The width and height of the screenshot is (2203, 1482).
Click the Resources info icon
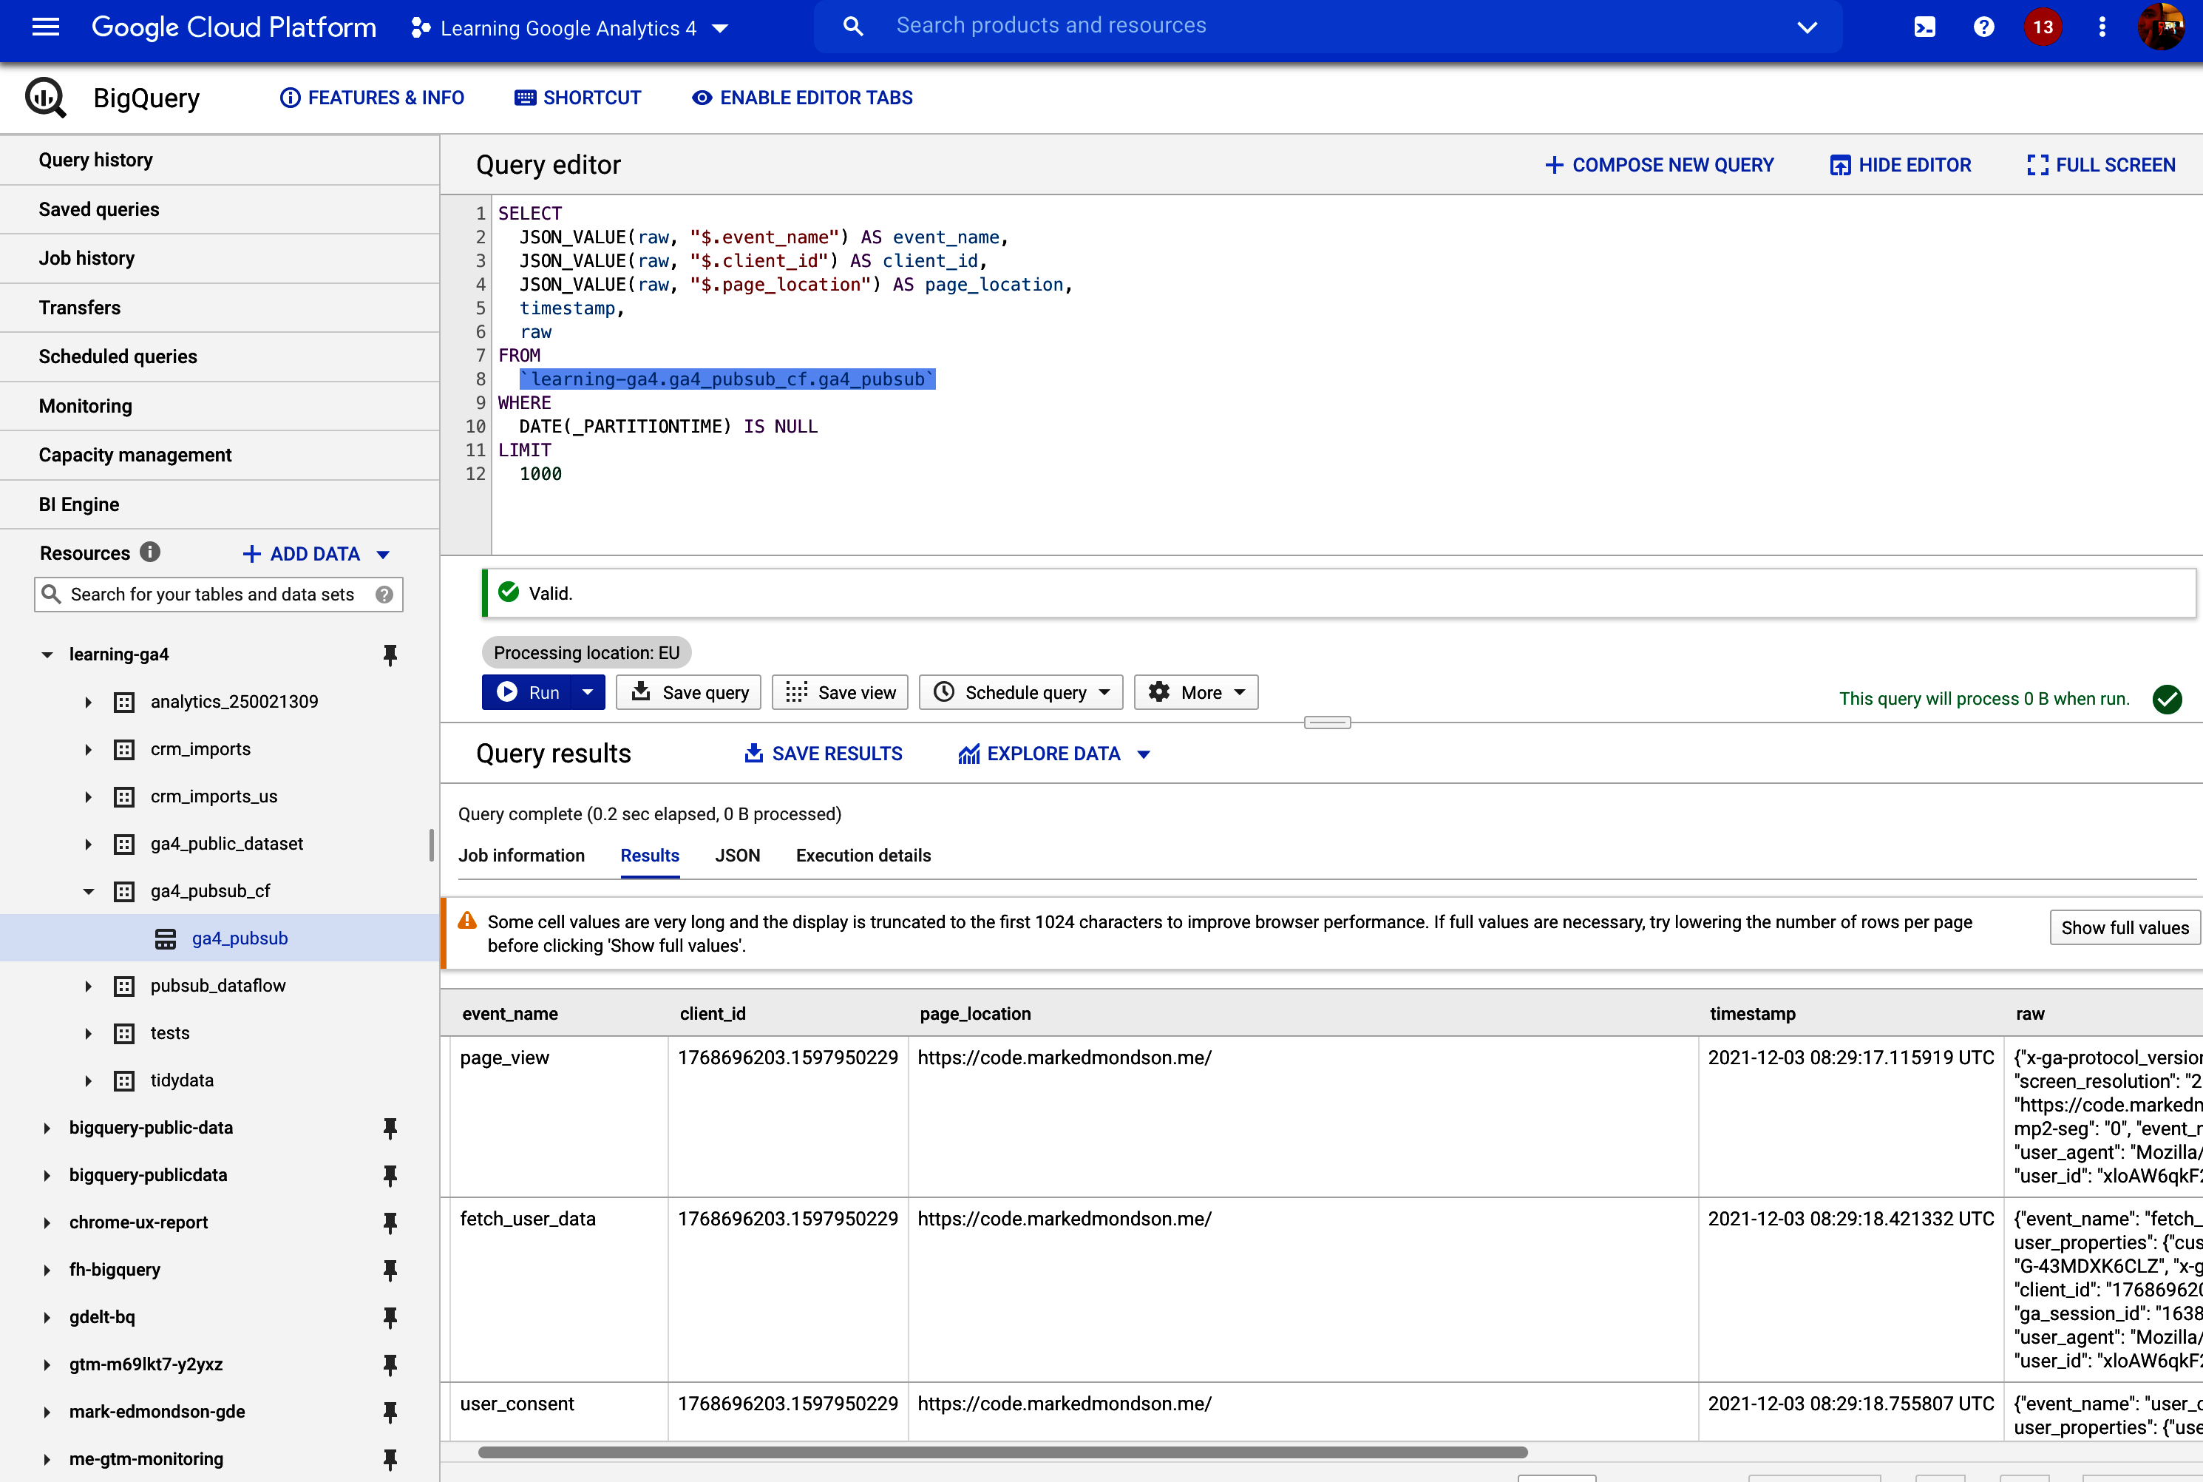pos(150,552)
